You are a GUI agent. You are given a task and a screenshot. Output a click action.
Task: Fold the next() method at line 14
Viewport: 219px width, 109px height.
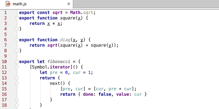(x=17, y=83)
